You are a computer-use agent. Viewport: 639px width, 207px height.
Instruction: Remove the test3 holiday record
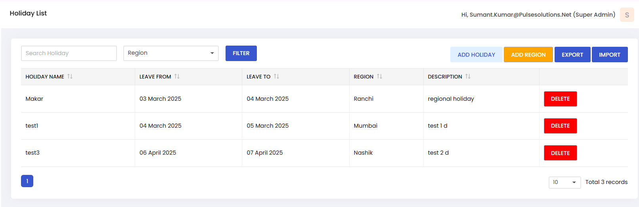560,153
